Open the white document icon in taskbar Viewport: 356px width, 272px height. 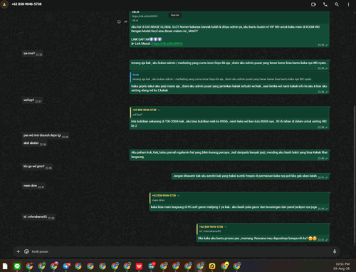[x=5, y=266]
